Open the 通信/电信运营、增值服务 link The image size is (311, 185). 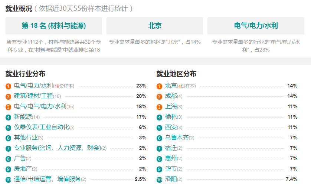click(48, 179)
